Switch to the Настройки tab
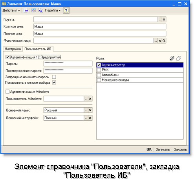The width and height of the screenshot is (194, 184). (x=13, y=49)
